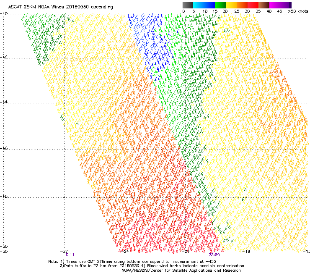Click the red 30-35 knots color bar segment
This screenshot has width=310, height=273.
pos(253,5)
